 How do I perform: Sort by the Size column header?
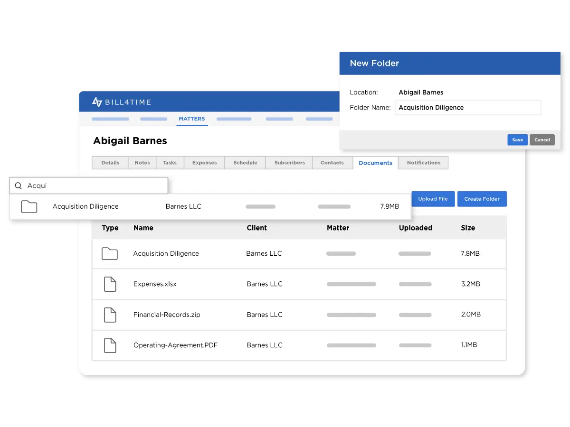(x=468, y=228)
